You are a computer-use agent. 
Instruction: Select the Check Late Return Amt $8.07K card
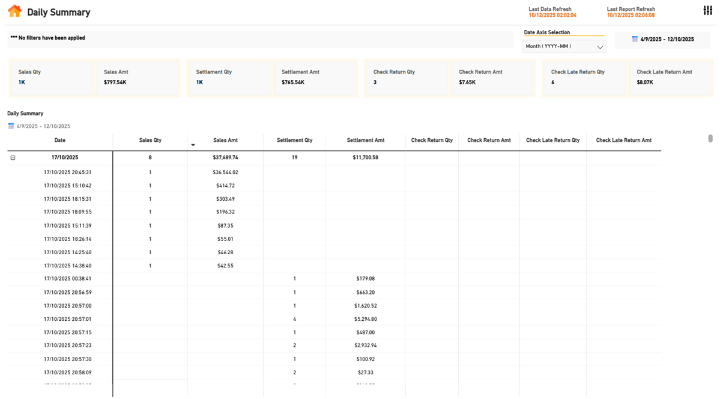click(x=671, y=78)
